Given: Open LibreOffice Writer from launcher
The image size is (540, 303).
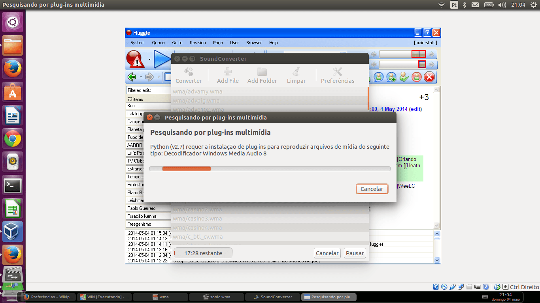Looking at the screenshot, I should pyautogui.click(x=13, y=115).
